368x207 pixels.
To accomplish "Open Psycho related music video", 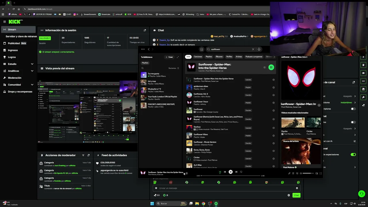I will pyautogui.click(x=293, y=126).
